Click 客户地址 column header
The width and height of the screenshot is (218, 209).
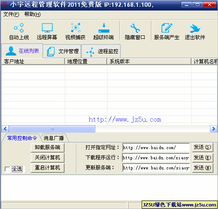click(x=33, y=62)
